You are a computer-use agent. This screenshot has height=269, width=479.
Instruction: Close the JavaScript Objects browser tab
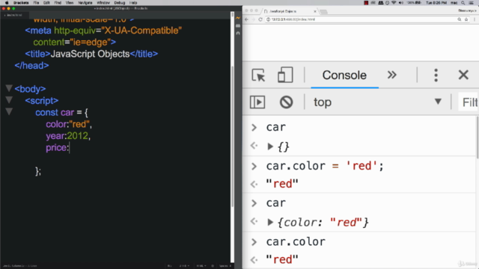315,11
